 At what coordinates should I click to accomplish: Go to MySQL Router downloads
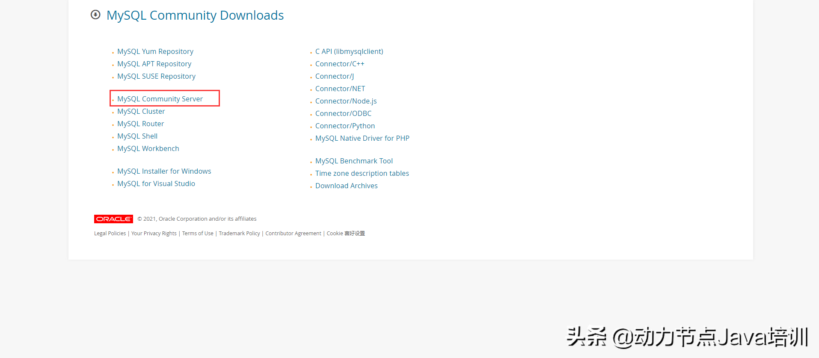[x=140, y=124]
